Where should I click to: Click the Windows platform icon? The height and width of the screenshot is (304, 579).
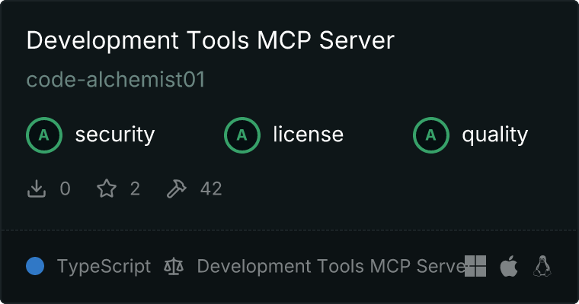(x=475, y=266)
